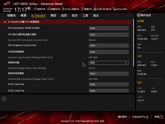This screenshot has height=124, width=165.
Task: Click IA AC Load Line Auto field
Action: (x=109, y=84)
